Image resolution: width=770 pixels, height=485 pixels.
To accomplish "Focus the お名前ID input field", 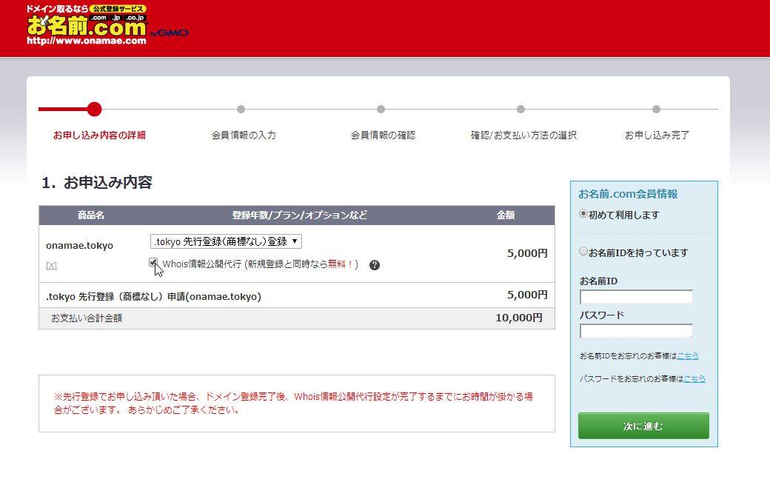I will coord(636,297).
